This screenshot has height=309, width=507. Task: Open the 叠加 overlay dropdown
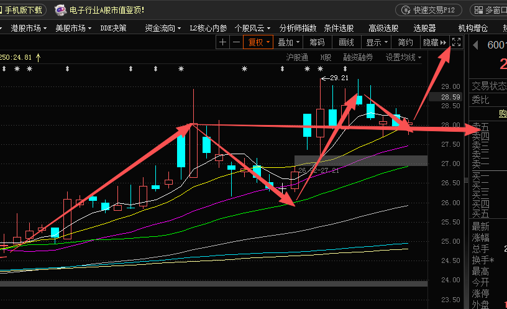(x=288, y=42)
